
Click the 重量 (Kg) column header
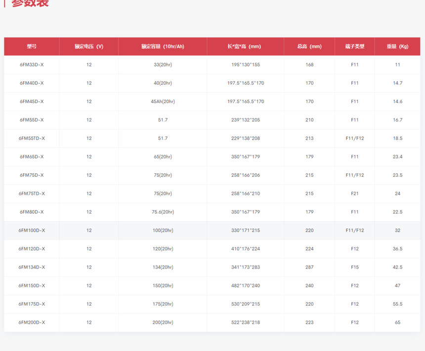click(x=397, y=46)
